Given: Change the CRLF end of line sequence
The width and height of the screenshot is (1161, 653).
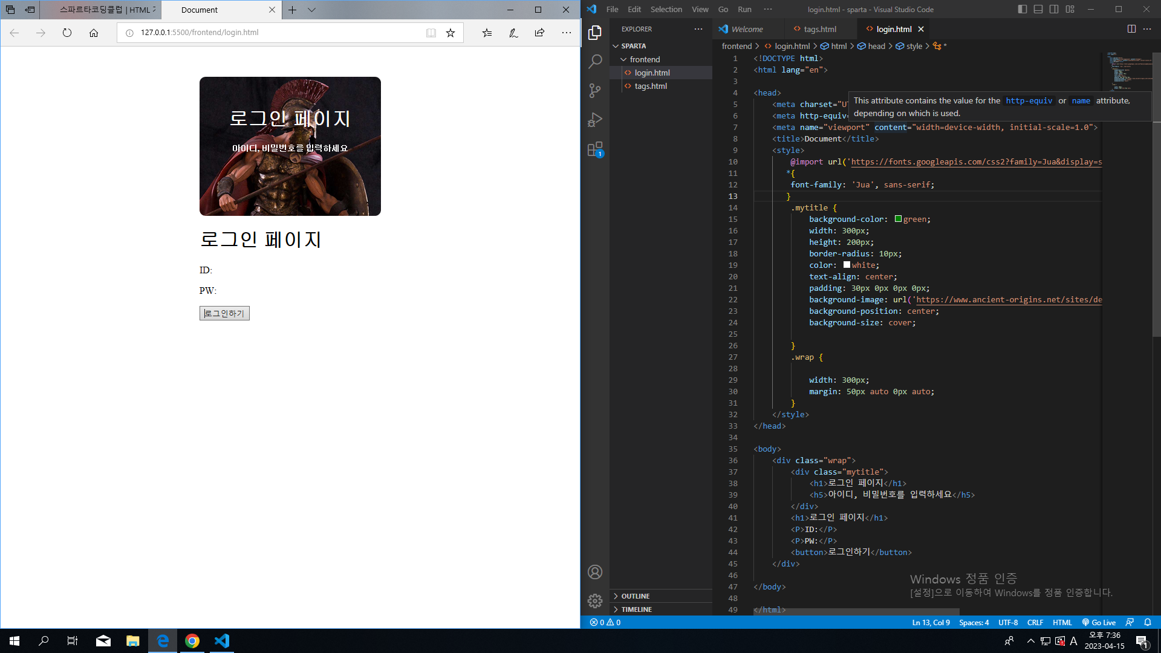Looking at the screenshot, I should click(x=1035, y=622).
